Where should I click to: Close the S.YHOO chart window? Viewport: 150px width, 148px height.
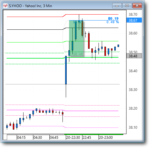137,6
